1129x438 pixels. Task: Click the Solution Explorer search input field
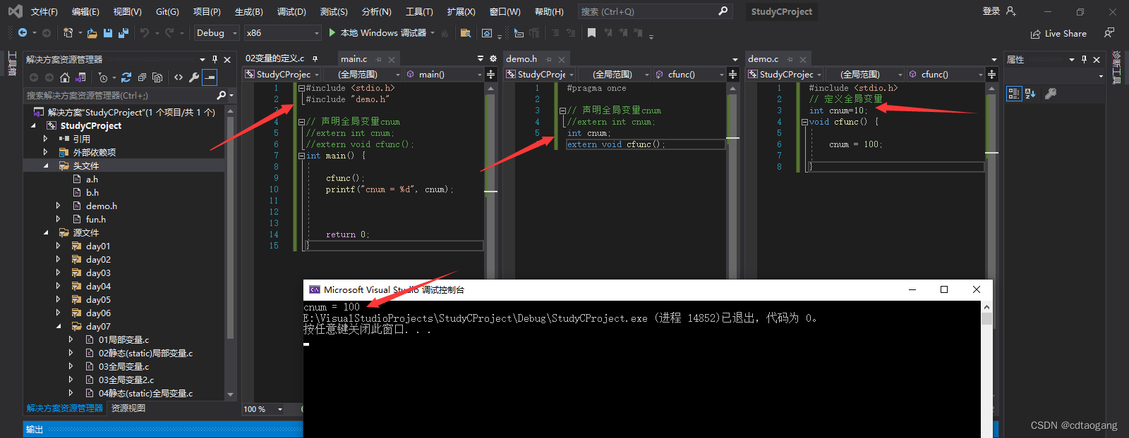tap(120, 95)
